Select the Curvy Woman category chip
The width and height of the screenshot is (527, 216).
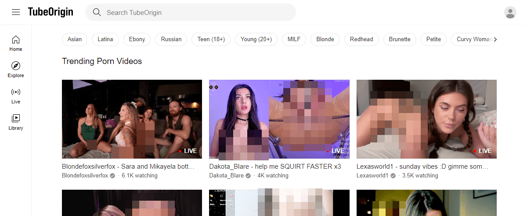[x=473, y=39]
